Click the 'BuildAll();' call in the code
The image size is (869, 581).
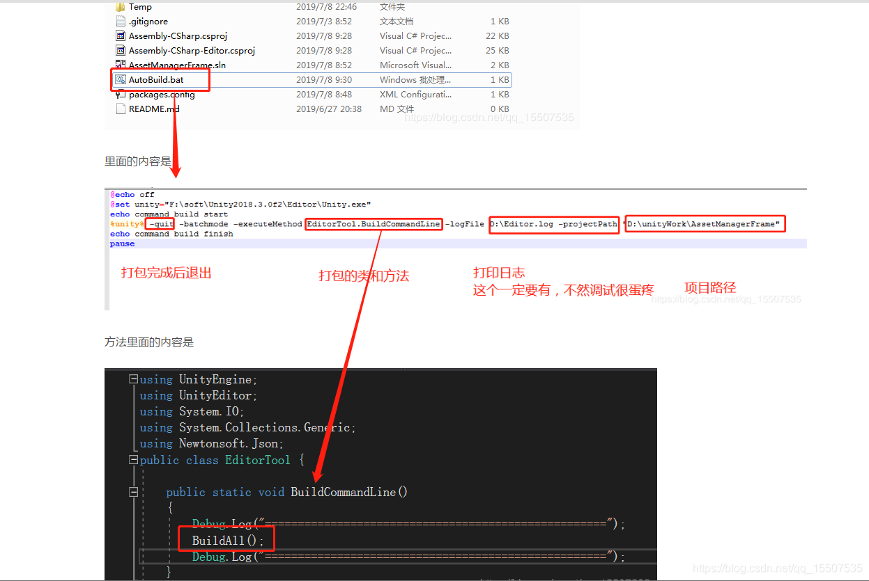(228, 541)
